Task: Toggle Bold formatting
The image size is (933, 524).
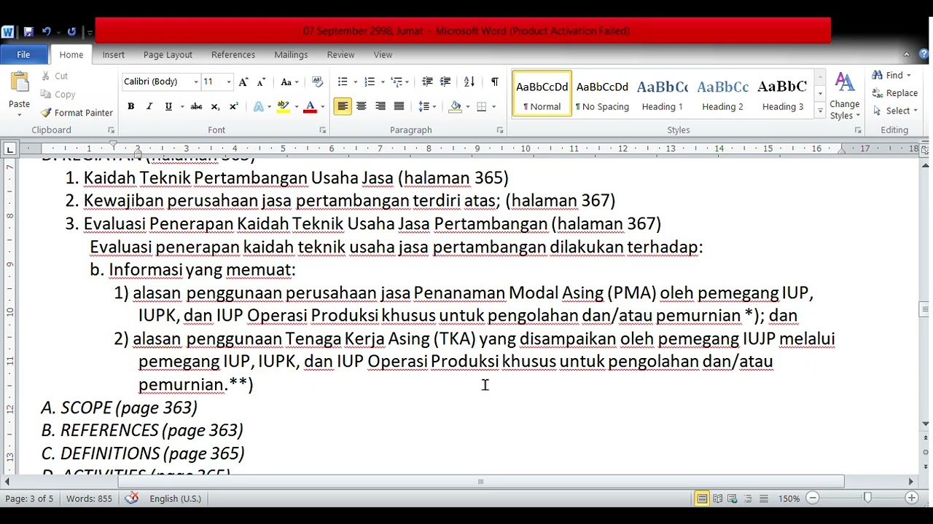Action: (131, 106)
